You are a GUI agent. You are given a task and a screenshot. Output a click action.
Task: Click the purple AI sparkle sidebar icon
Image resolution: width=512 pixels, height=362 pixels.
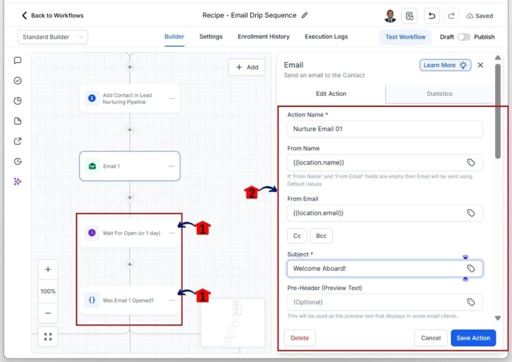(17, 181)
